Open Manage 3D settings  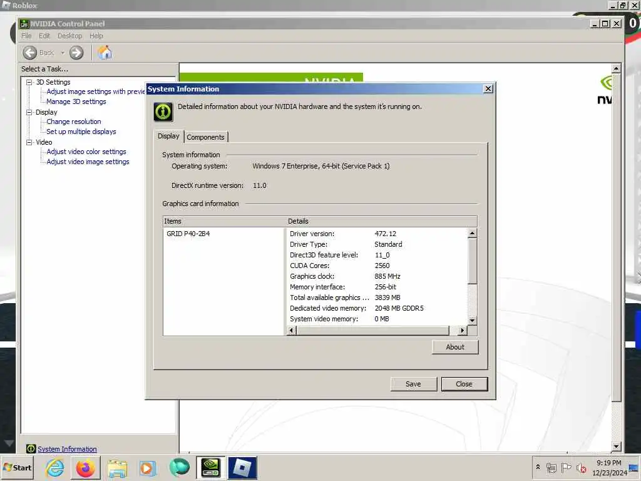(76, 101)
